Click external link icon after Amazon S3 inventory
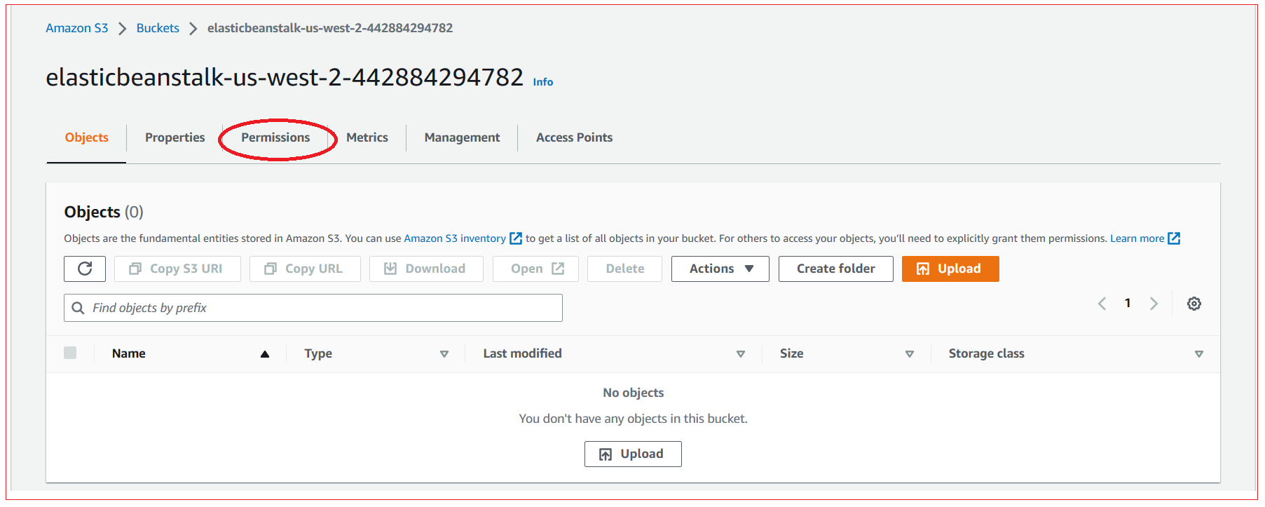This screenshot has width=1265, height=507. coord(516,238)
